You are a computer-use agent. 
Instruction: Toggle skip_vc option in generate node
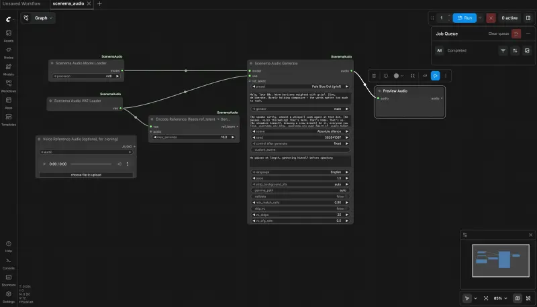300,208
